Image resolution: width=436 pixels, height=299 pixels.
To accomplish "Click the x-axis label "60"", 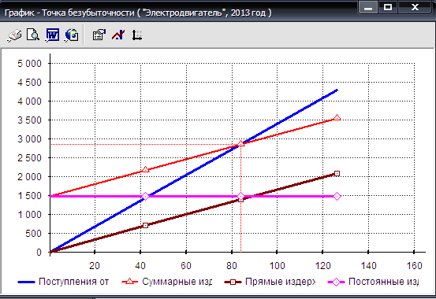I will (186, 266).
